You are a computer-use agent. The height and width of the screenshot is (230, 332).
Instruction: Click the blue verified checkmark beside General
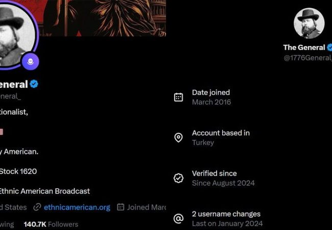[34, 84]
